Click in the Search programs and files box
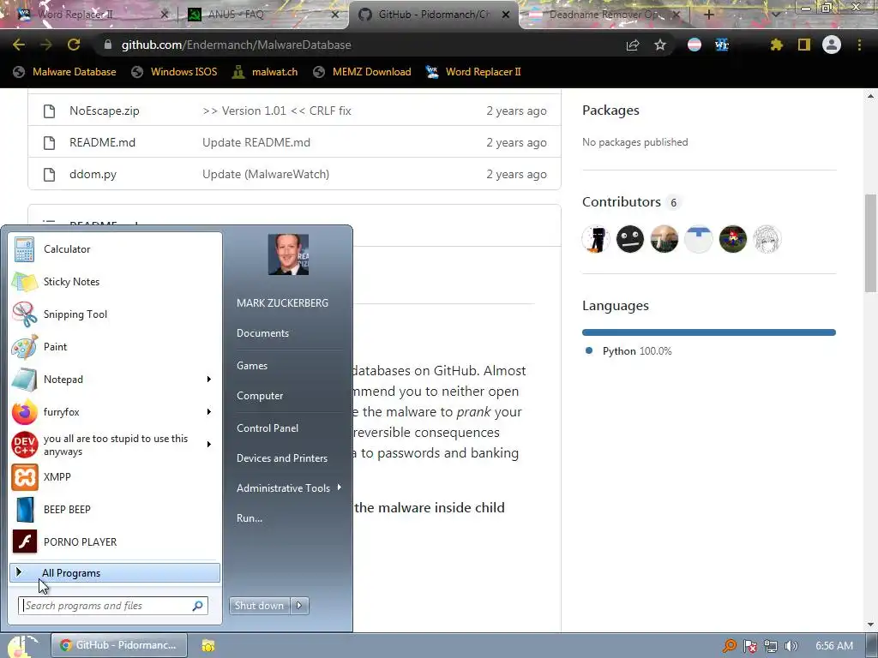Image resolution: width=878 pixels, height=658 pixels. tap(113, 606)
